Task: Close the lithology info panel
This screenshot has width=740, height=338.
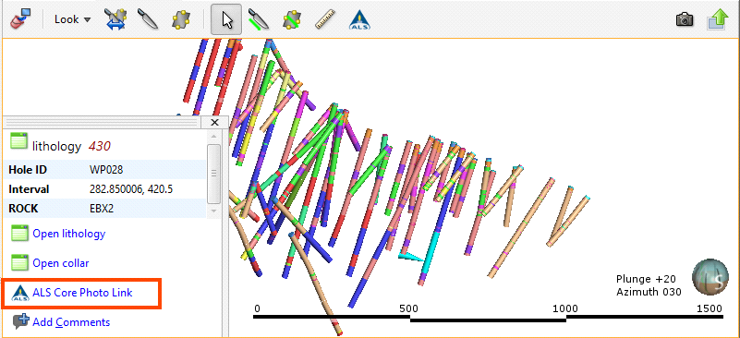Action: tap(214, 123)
